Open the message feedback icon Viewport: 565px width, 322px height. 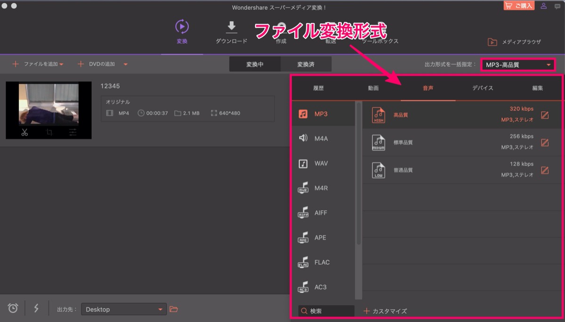coord(557,6)
